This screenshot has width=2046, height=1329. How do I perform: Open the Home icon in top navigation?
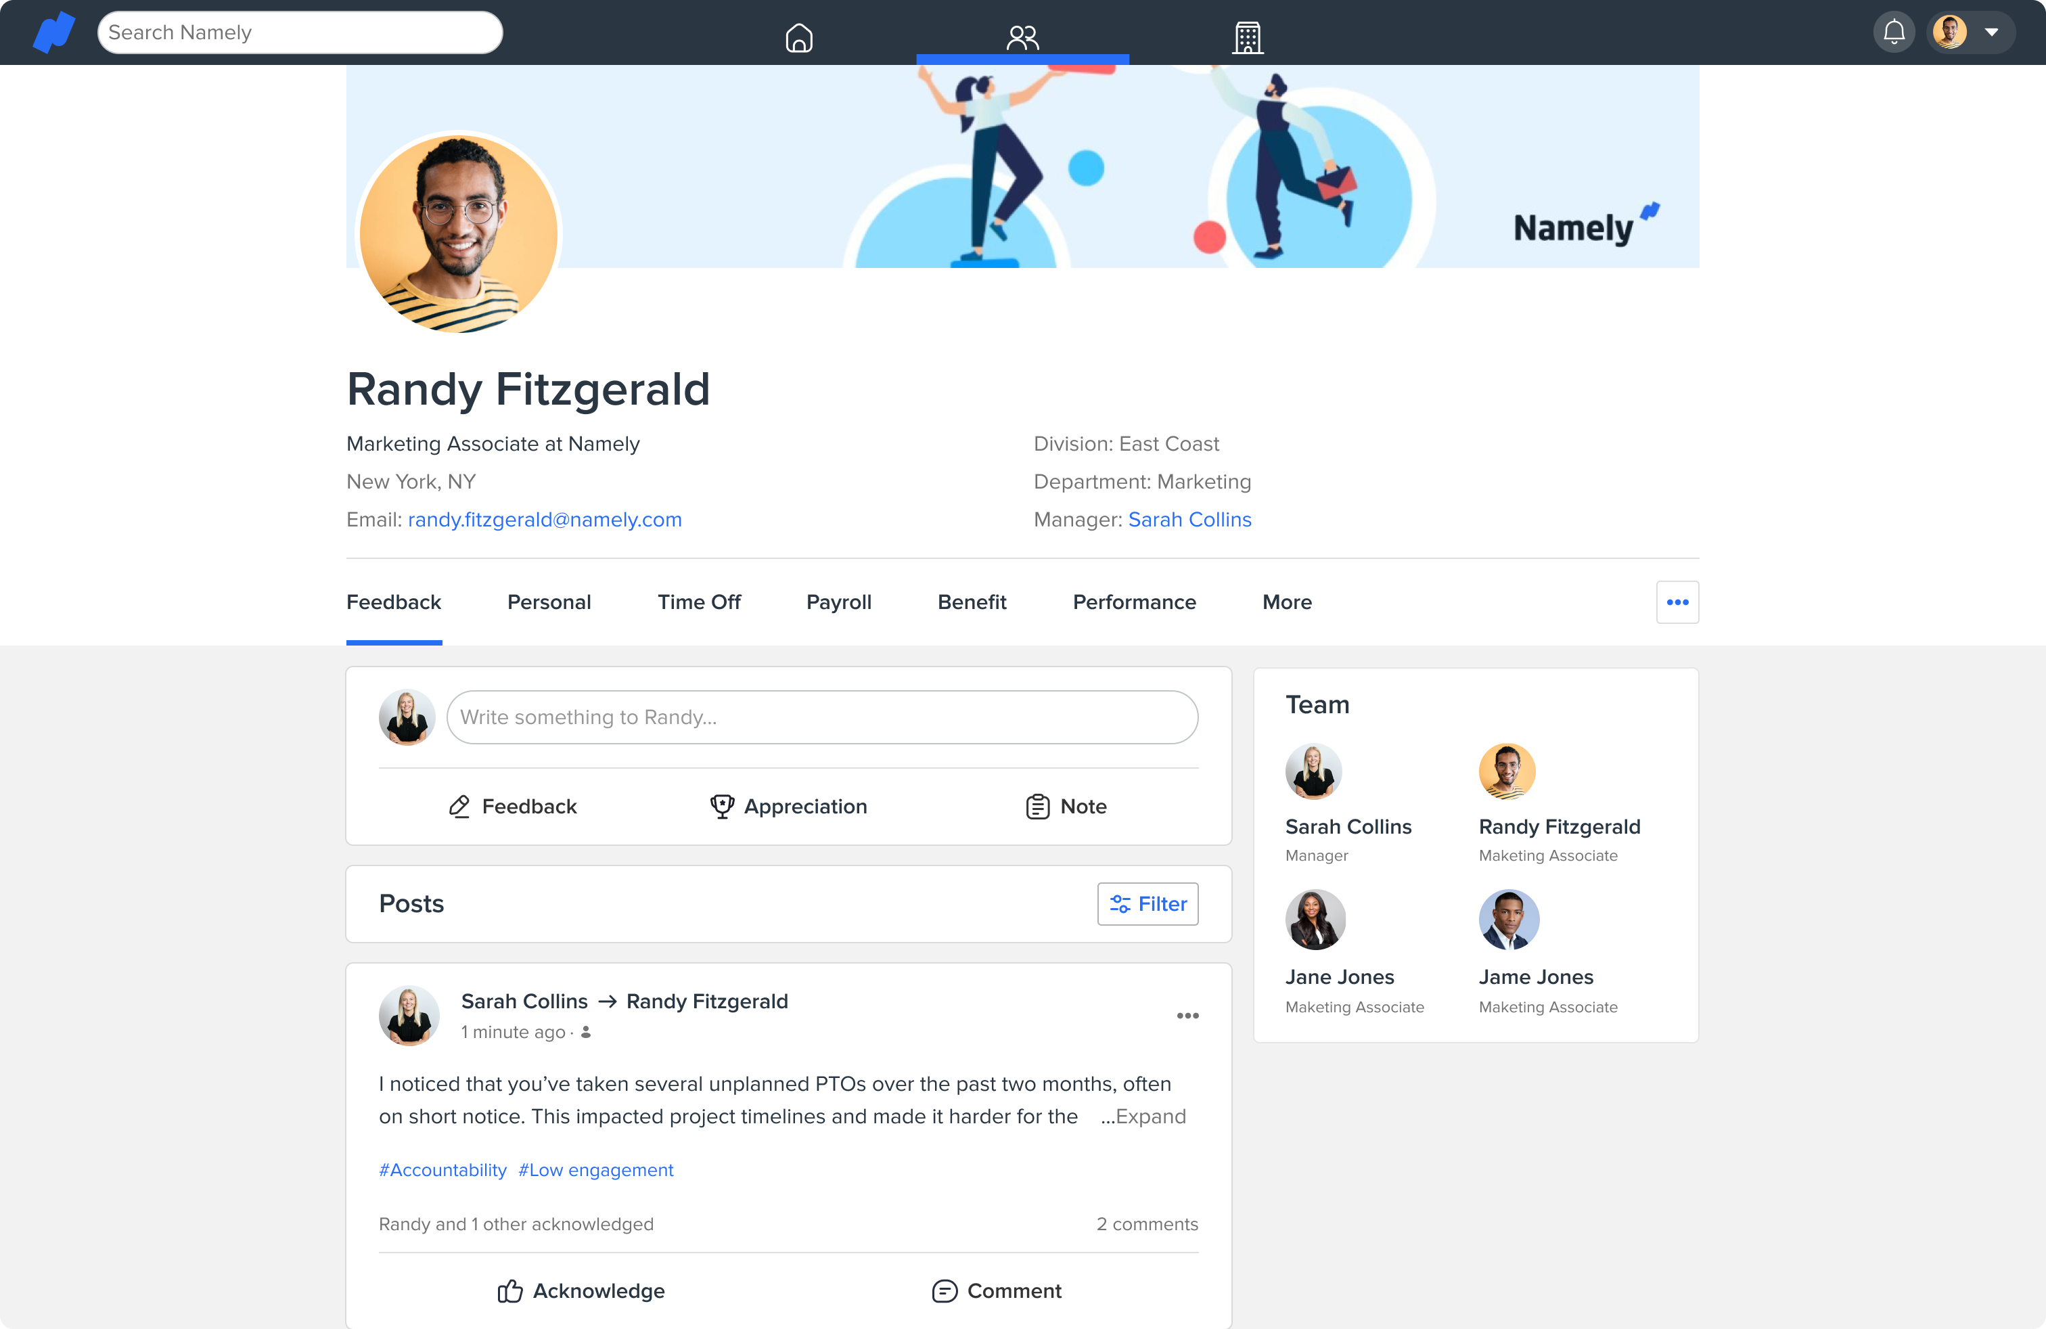[798, 37]
